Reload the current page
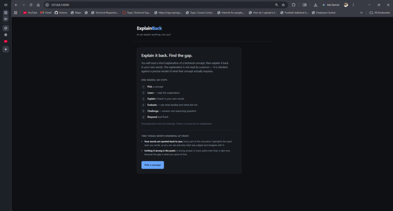The width and height of the screenshot is (393, 211). [31, 5]
